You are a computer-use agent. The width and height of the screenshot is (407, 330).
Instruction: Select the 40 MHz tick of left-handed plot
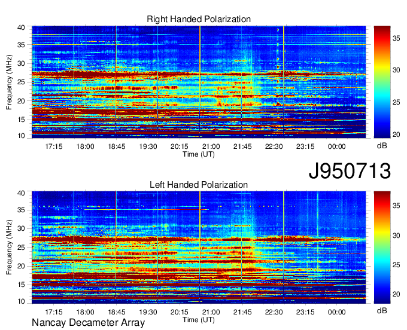tap(22, 193)
